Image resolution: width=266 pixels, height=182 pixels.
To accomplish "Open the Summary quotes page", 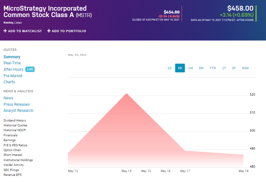I will [12, 57].
